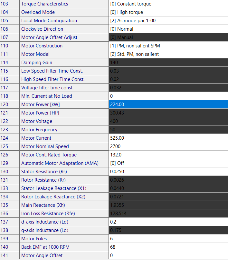Image resolution: width=228 pixels, height=260 pixels.
Task: Select the Motor Current parameter name
Action: point(36,138)
